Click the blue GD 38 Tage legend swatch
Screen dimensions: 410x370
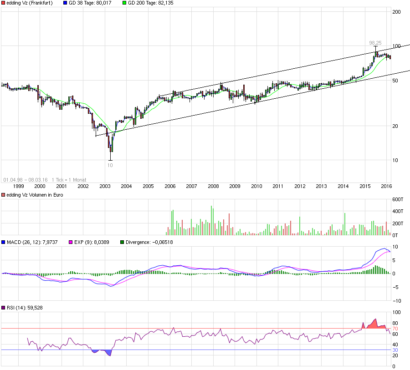click(65, 3)
